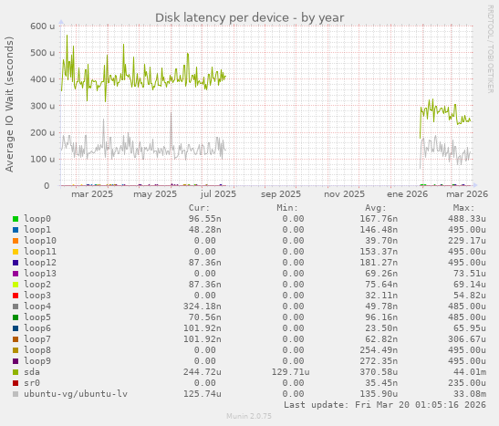499x426 pixels.
Task: Click the jul 2025 axis label
Action: coord(218,194)
